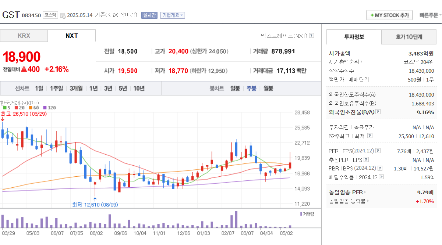Click the 시가총액 3,483억원 value
This screenshot has width=442, height=245.
point(421,53)
